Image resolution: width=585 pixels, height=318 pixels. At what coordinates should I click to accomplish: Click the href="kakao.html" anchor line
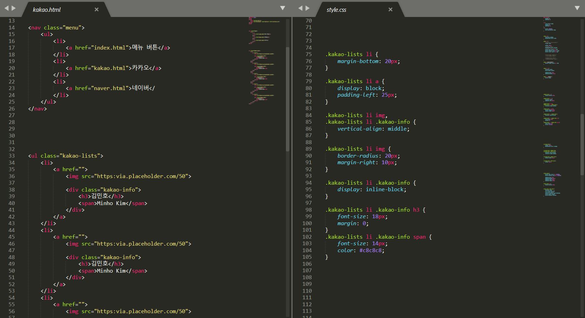pos(114,68)
